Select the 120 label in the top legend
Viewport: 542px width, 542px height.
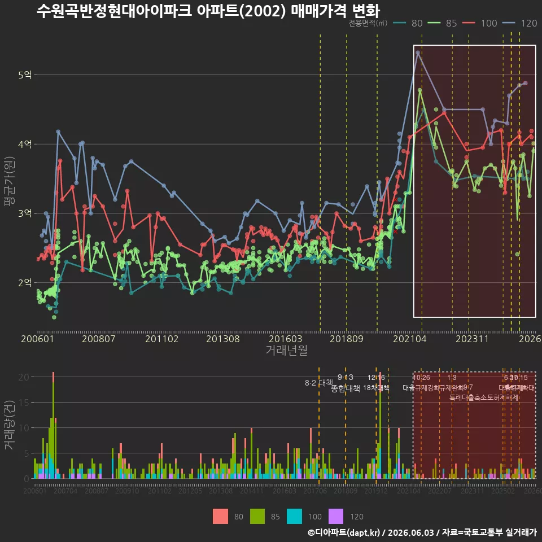[529, 23]
